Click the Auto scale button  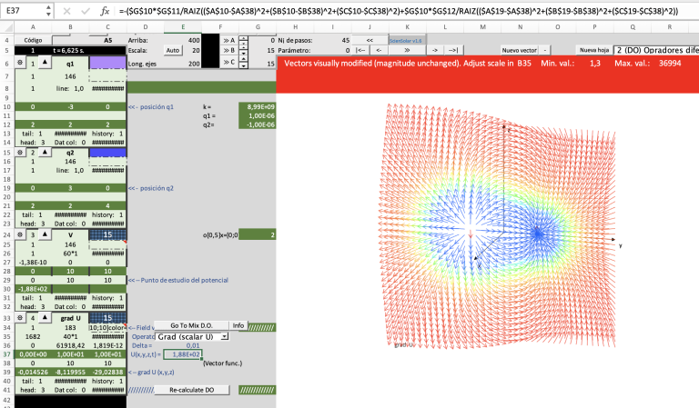(173, 51)
